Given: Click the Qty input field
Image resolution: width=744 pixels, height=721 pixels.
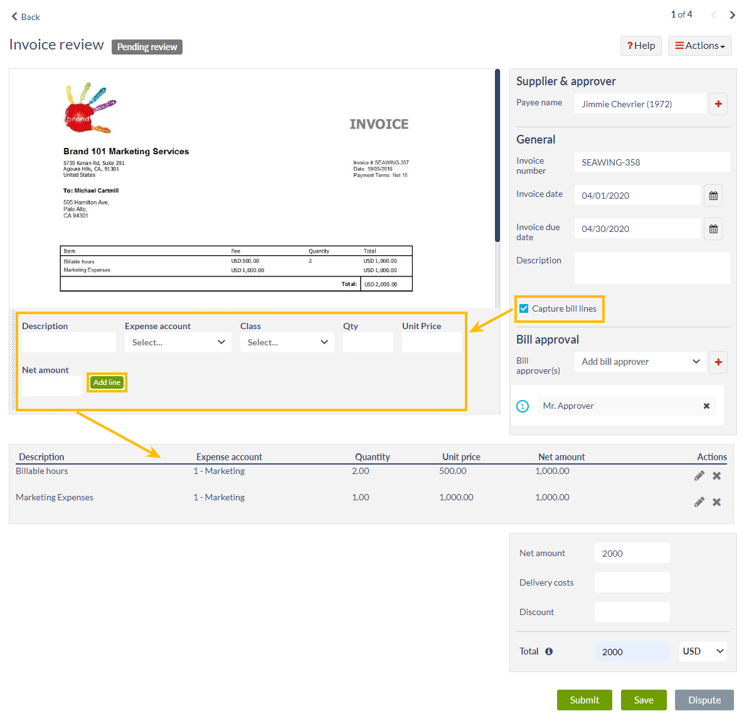Looking at the screenshot, I should pyautogui.click(x=368, y=342).
